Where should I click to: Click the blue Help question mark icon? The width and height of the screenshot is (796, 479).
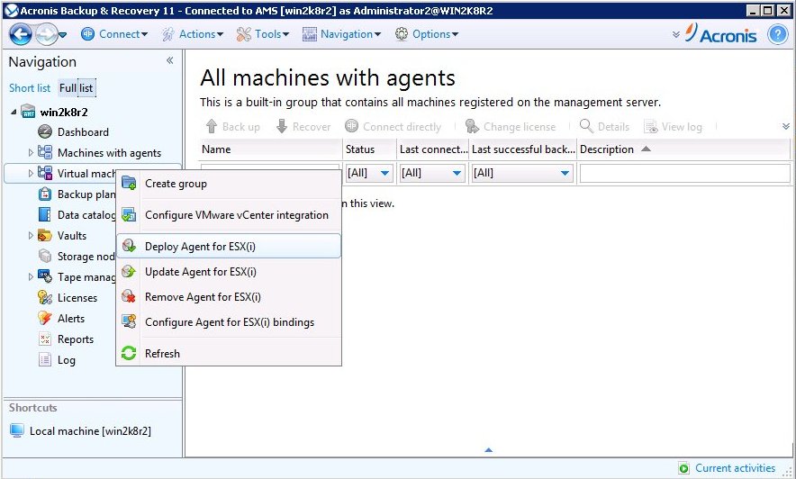pyautogui.click(x=777, y=34)
